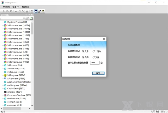Open the 进程列表 panel dropdown arrow
168x113 pixels.
pos(26,15)
